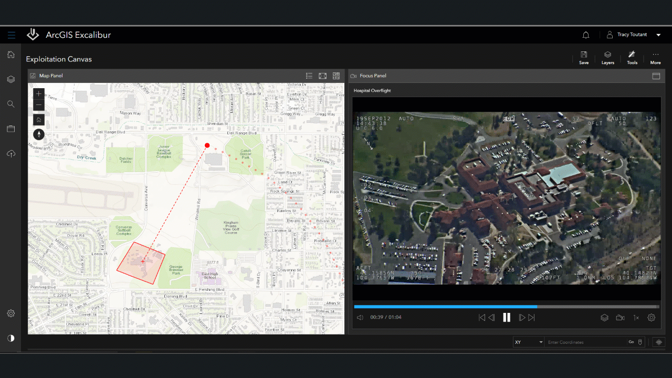
Task: Open Search in the left sidebar
Action: coord(11,104)
